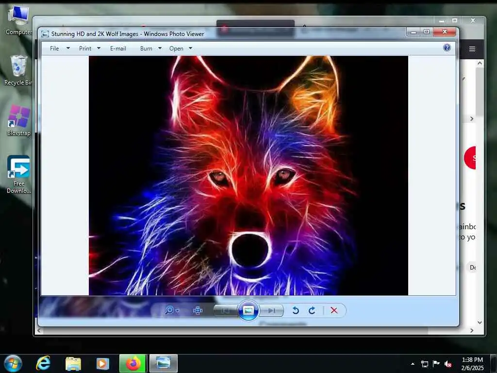Click the right chevron in Firefox page
The height and width of the screenshot is (373, 497).
472,119
